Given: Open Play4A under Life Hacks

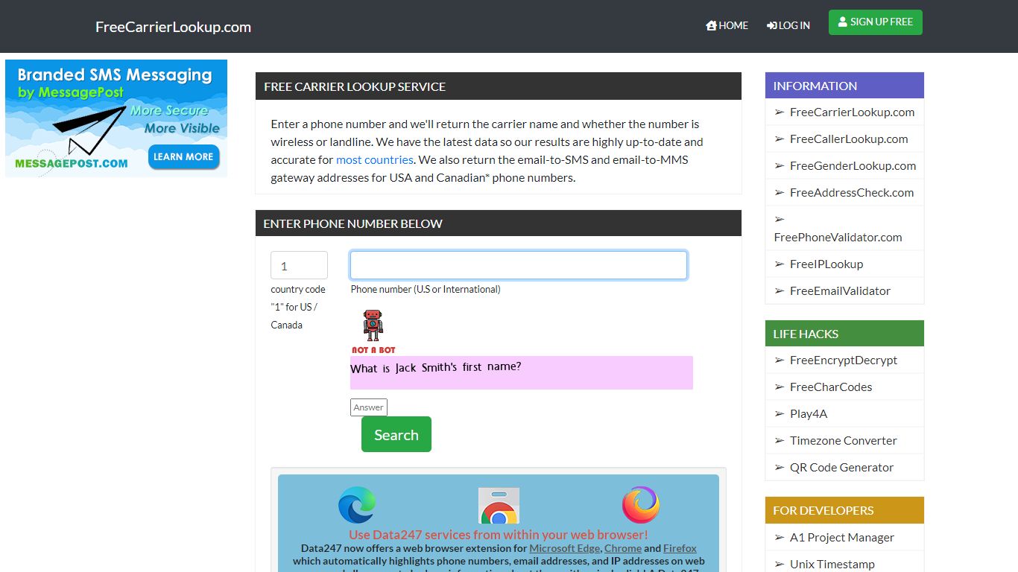Looking at the screenshot, I should (x=809, y=414).
